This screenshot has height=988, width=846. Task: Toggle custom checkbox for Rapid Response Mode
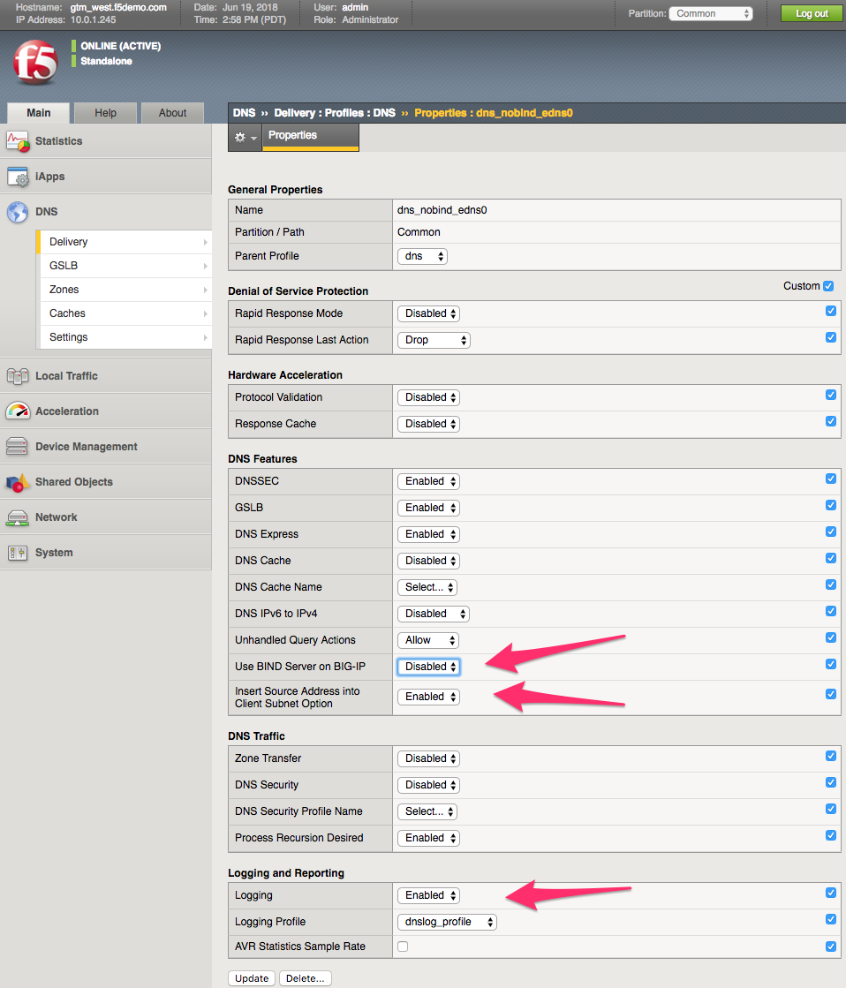tap(831, 312)
